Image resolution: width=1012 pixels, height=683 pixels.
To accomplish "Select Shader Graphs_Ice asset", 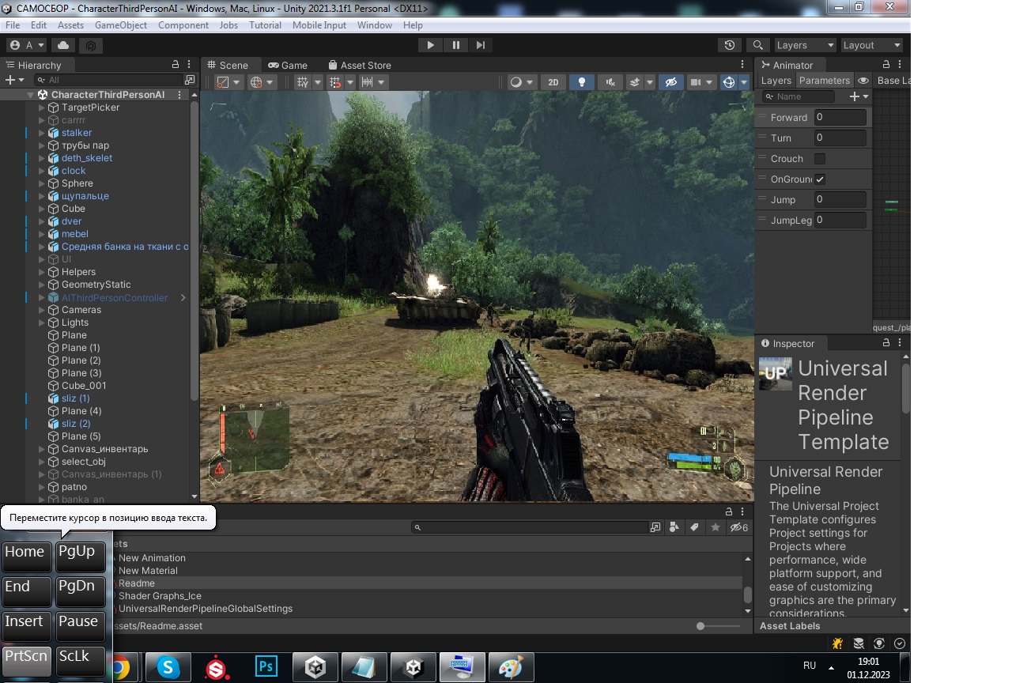I will point(160,596).
